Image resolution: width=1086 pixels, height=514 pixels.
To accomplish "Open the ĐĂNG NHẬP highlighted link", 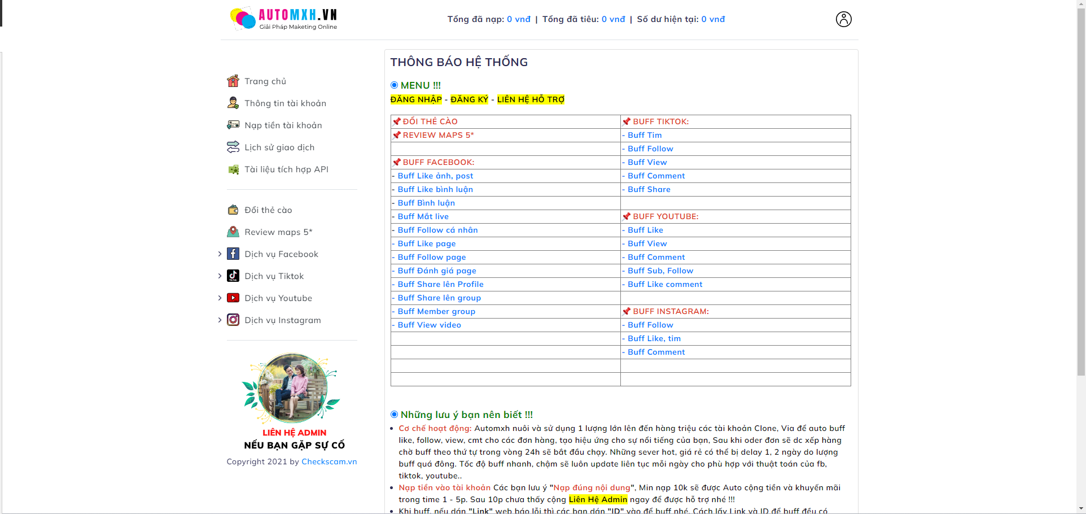I will pos(416,99).
